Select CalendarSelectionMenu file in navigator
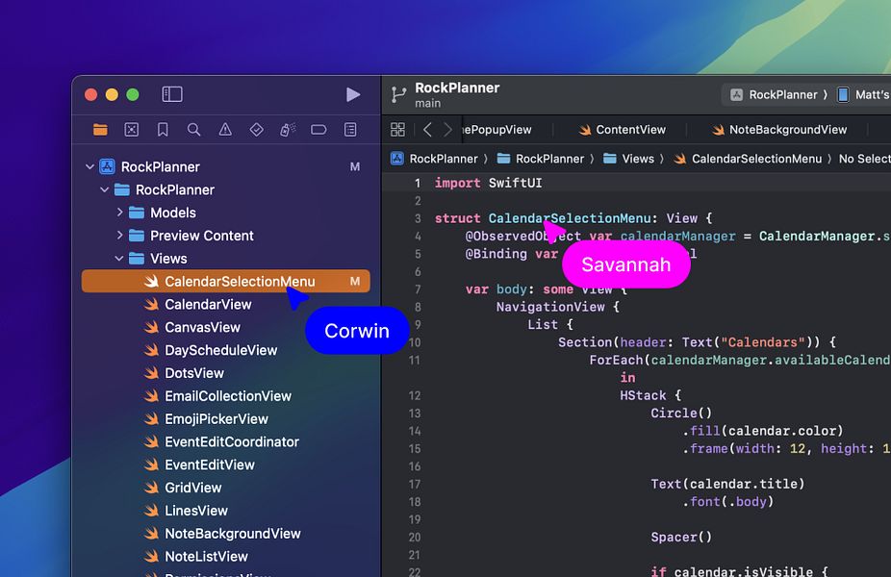This screenshot has height=577, width=891. tap(225, 281)
